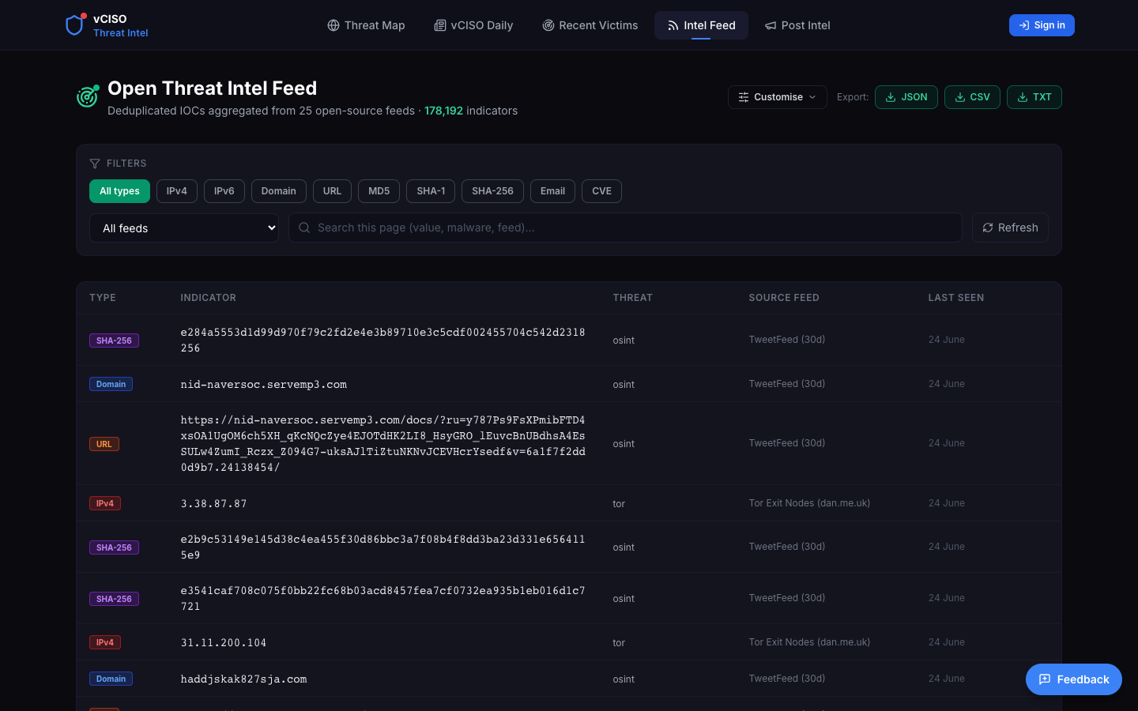Filter by MD5 type
The height and width of the screenshot is (711, 1138).
(x=379, y=191)
